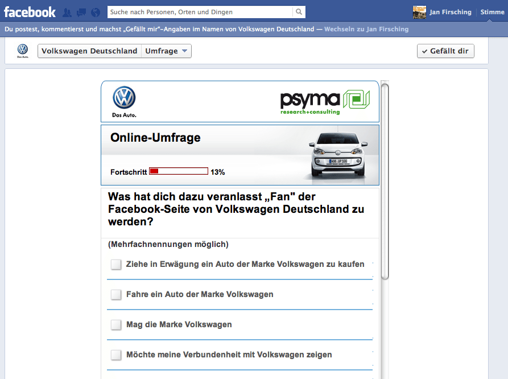
Task: Click the small Volkswagen page logo
Action: [x=23, y=51]
